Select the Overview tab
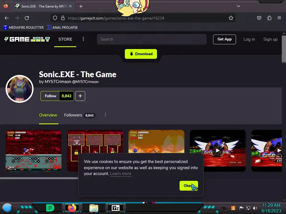286x214 pixels. click(x=48, y=115)
